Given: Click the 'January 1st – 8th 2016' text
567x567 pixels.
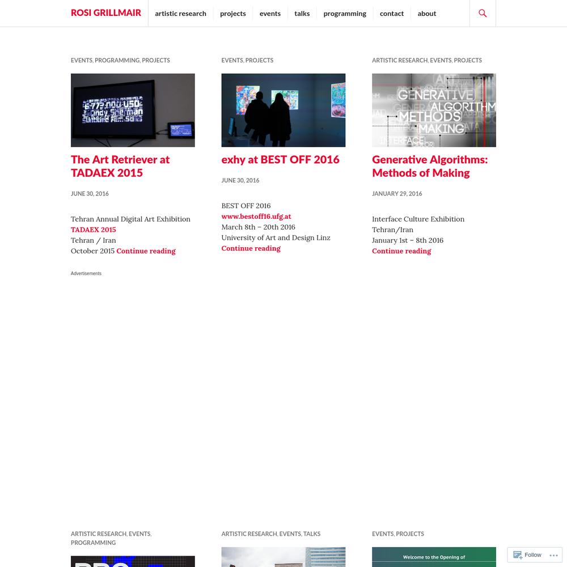Looking at the screenshot, I should coord(408,240).
